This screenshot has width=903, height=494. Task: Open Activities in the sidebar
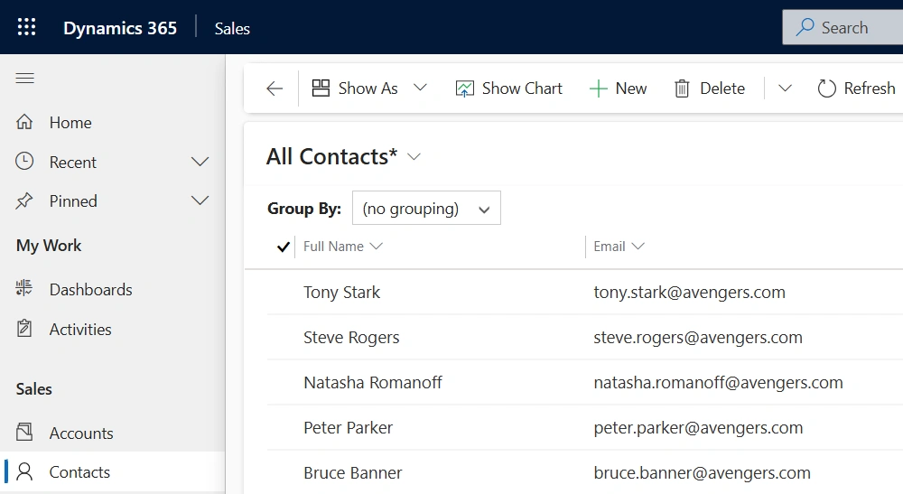point(80,330)
